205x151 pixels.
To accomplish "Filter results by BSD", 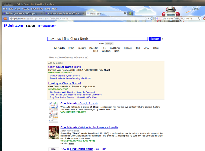I will point(138,48).
